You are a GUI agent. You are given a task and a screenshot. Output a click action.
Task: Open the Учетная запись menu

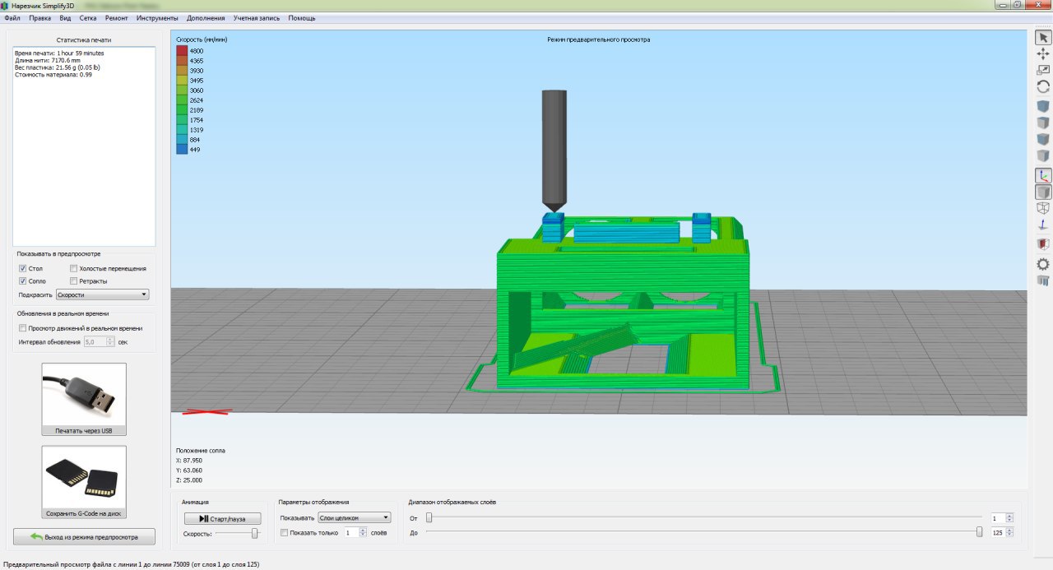[x=257, y=17]
